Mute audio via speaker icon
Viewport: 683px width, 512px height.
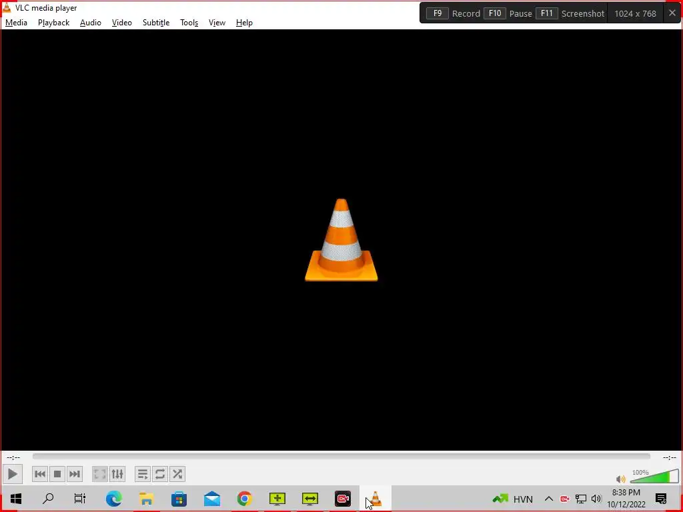621,479
